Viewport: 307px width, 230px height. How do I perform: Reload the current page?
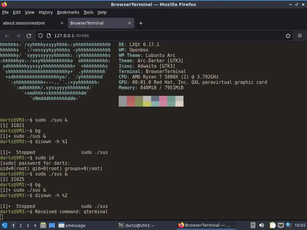[x=29, y=36]
